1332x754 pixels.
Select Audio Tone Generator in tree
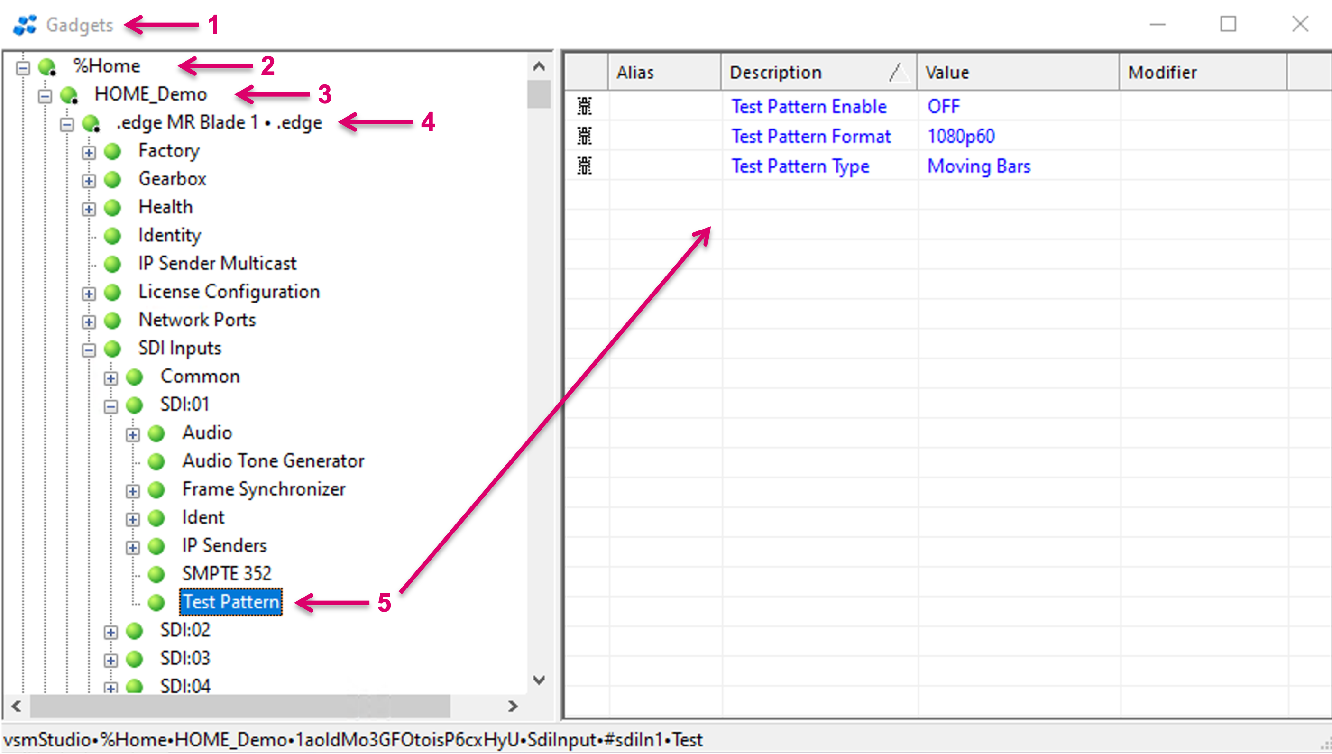[273, 460]
